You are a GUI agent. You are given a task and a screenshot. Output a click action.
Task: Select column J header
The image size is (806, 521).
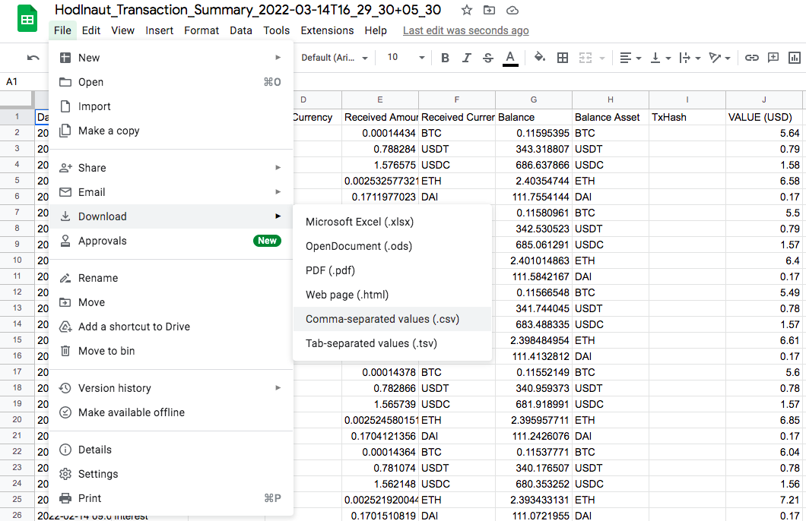[764, 99]
